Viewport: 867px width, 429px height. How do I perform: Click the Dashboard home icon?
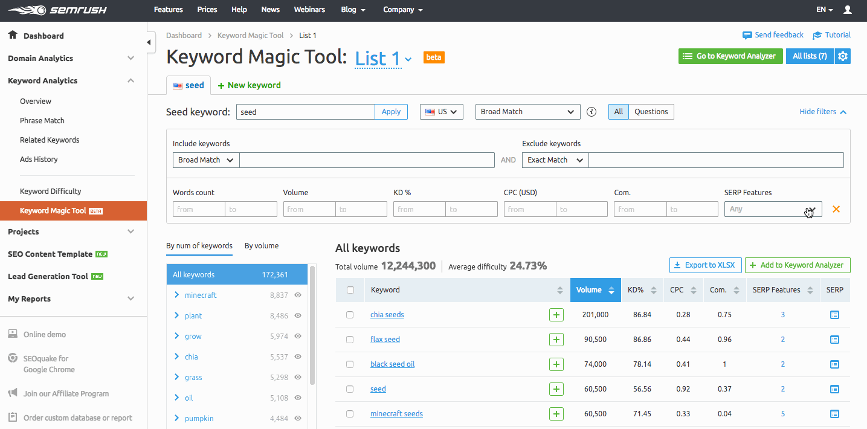pos(12,35)
